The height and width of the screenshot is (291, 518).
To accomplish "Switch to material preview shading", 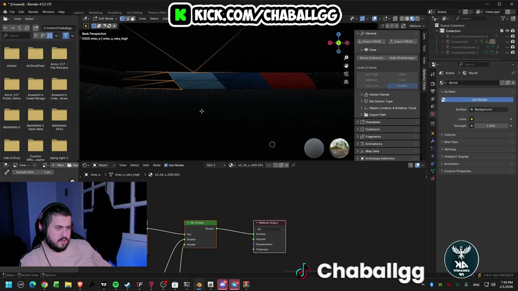I will (412, 19).
